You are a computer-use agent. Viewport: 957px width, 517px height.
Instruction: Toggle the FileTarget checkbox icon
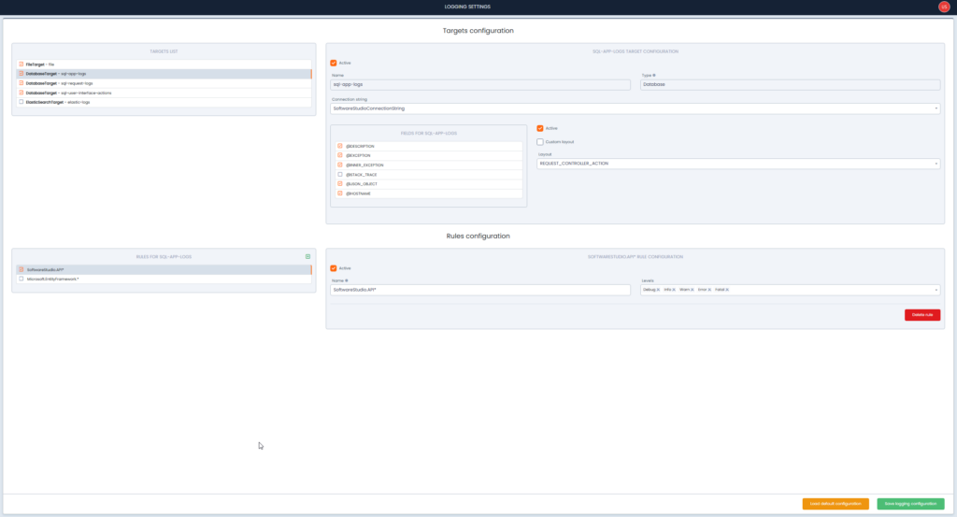point(21,64)
